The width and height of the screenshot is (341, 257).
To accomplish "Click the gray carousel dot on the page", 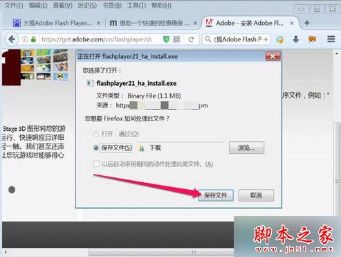I will [12, 190].
